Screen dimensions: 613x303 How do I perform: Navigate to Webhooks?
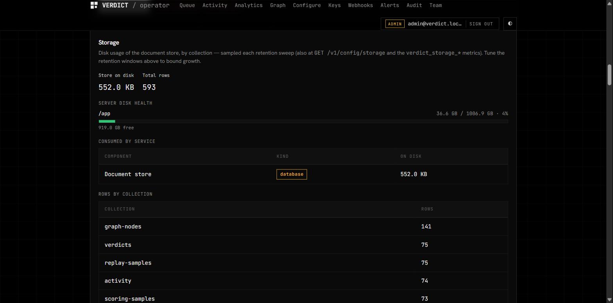pyautogui.click(x=360, y=5)
